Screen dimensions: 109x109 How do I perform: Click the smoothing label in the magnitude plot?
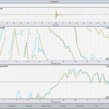pos(107,97)
